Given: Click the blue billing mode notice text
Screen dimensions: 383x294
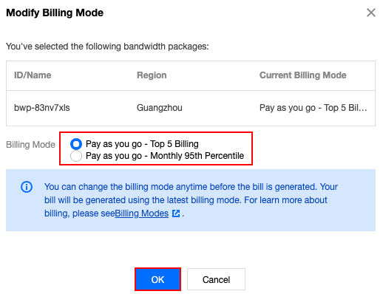Looking at the screenshot, I should coord(191,200).
